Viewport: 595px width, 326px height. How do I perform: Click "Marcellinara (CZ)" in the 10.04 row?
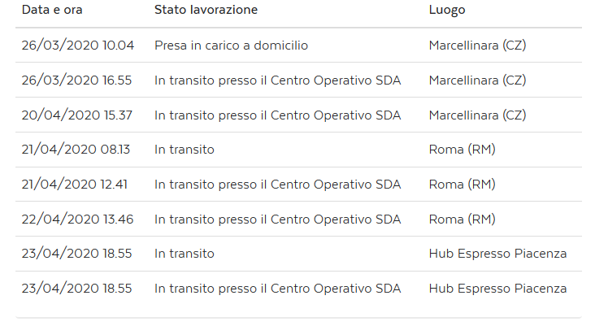pos(477,46)
